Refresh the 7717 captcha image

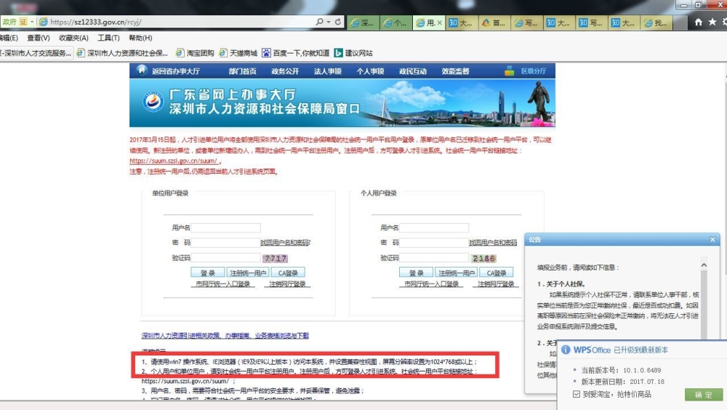pos(276,258)
